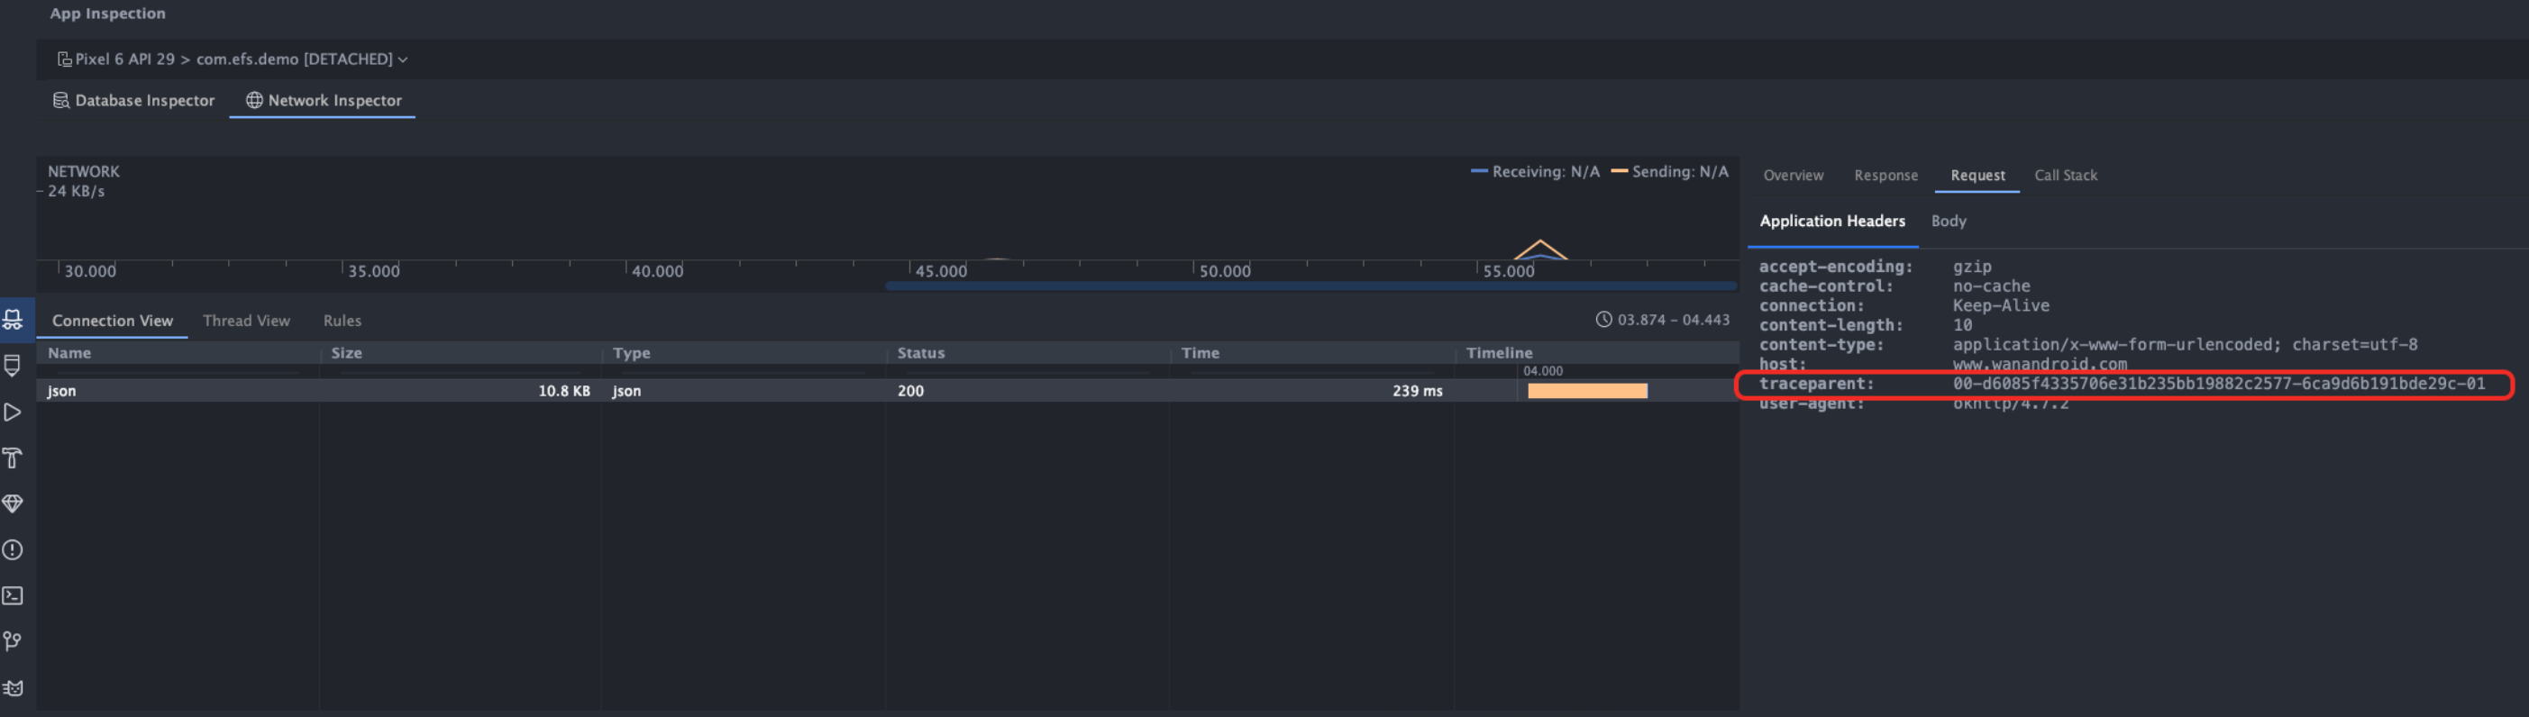Switch to the Connection View tab
This screenshot has width=2529, height=717.
(112, 321)
